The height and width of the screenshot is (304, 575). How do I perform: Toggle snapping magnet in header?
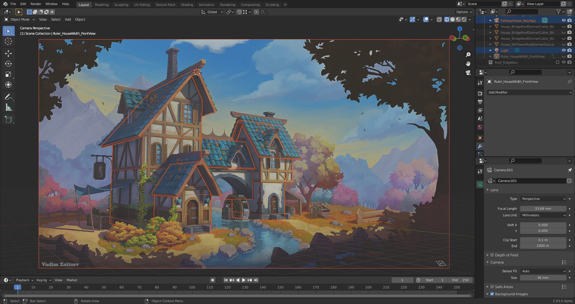coord(239,12)
